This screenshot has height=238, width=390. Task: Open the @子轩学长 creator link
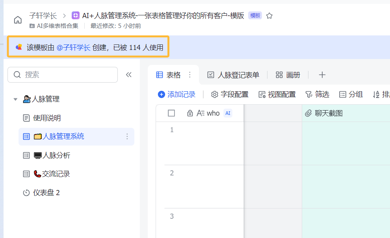tap(73, 47)
